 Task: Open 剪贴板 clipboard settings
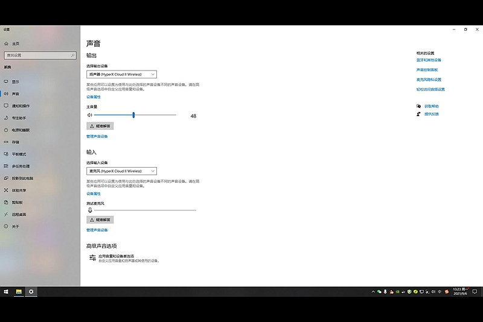tap(18, 203)
